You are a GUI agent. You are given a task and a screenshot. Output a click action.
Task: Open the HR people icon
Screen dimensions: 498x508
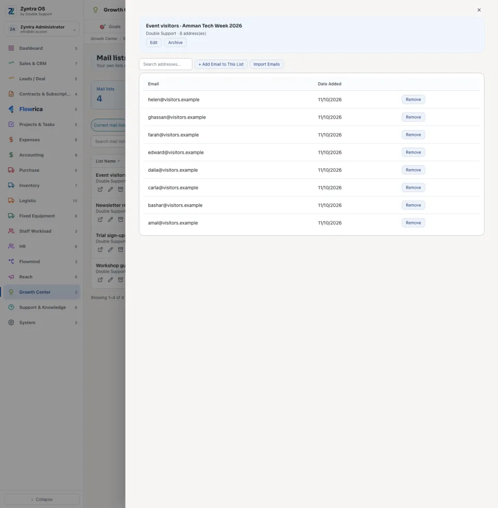click(11, 246)
